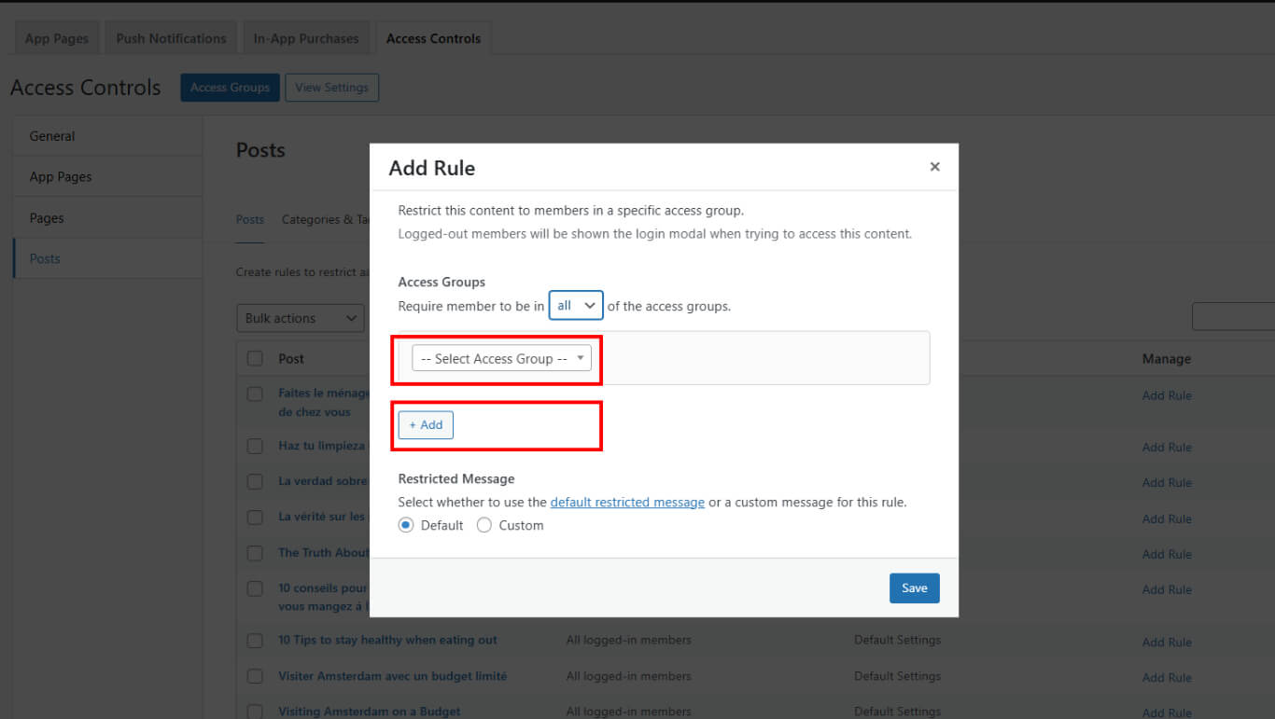Image resolution: width=1275 pixels, height=719 pixels.
Task: Open Pages in the sidebar menu
Action: [x=47, y=218]
